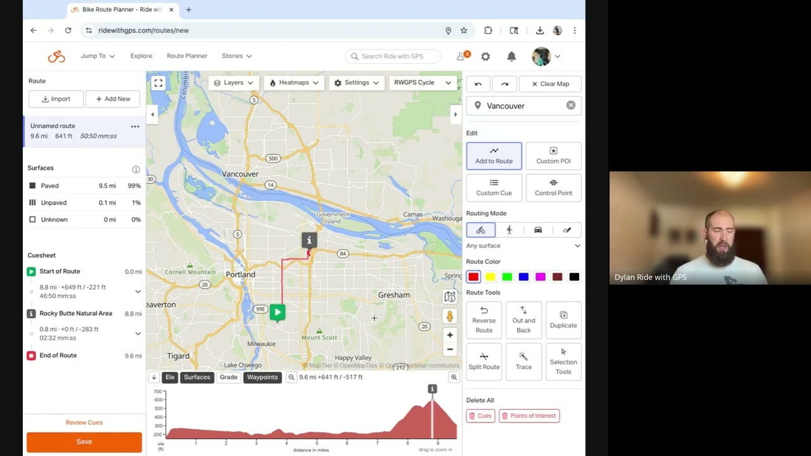The height and width of the screenshot is (456, 811).
Task: Click Out and Back tool
Action: (523, 320)
